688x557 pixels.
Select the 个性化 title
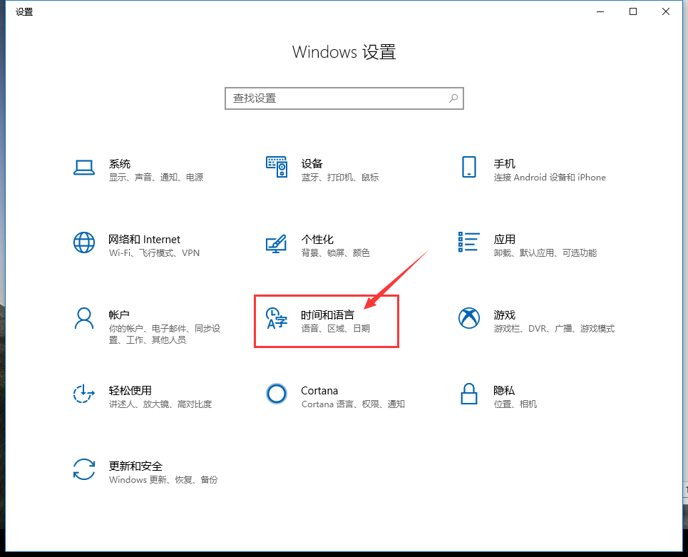click(317, 239)
